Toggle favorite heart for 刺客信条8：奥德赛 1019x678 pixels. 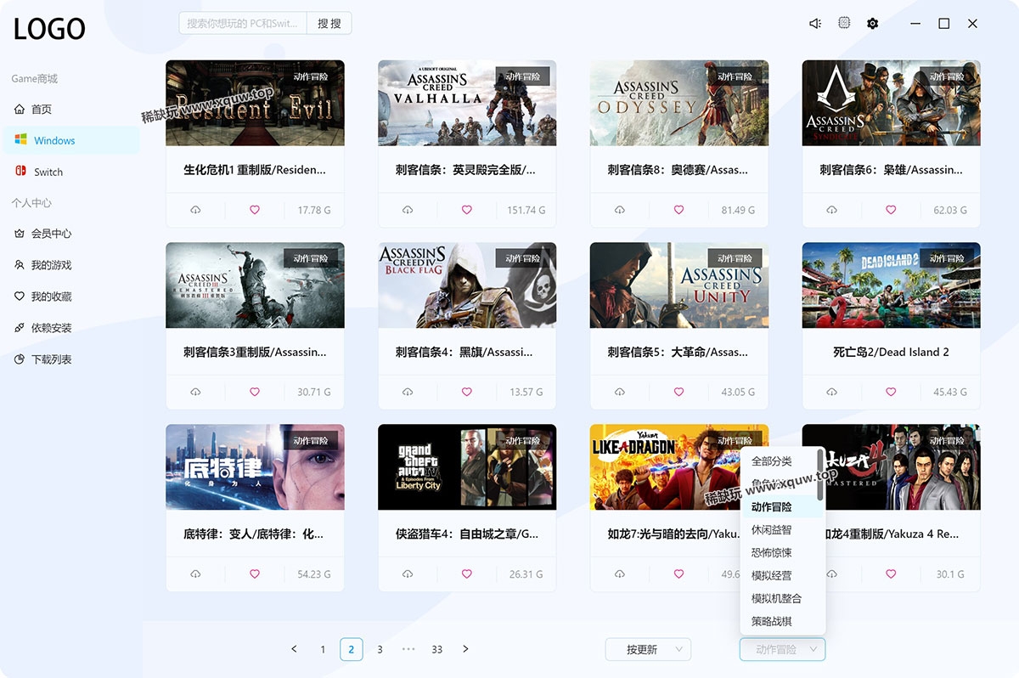click(x=679, y=210)
